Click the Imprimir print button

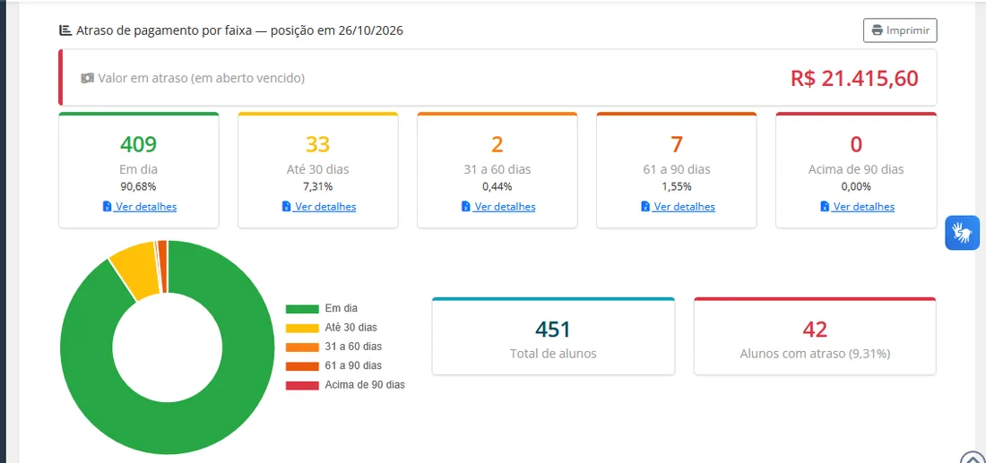tap(901, 30)
